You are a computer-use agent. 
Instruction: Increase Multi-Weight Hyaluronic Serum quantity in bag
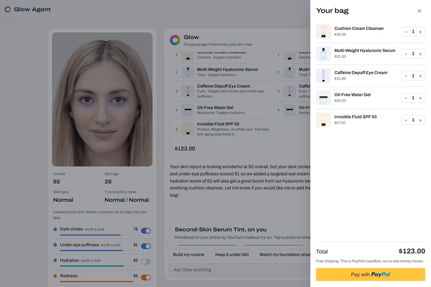pyautogui.click(x=420, y=54)
